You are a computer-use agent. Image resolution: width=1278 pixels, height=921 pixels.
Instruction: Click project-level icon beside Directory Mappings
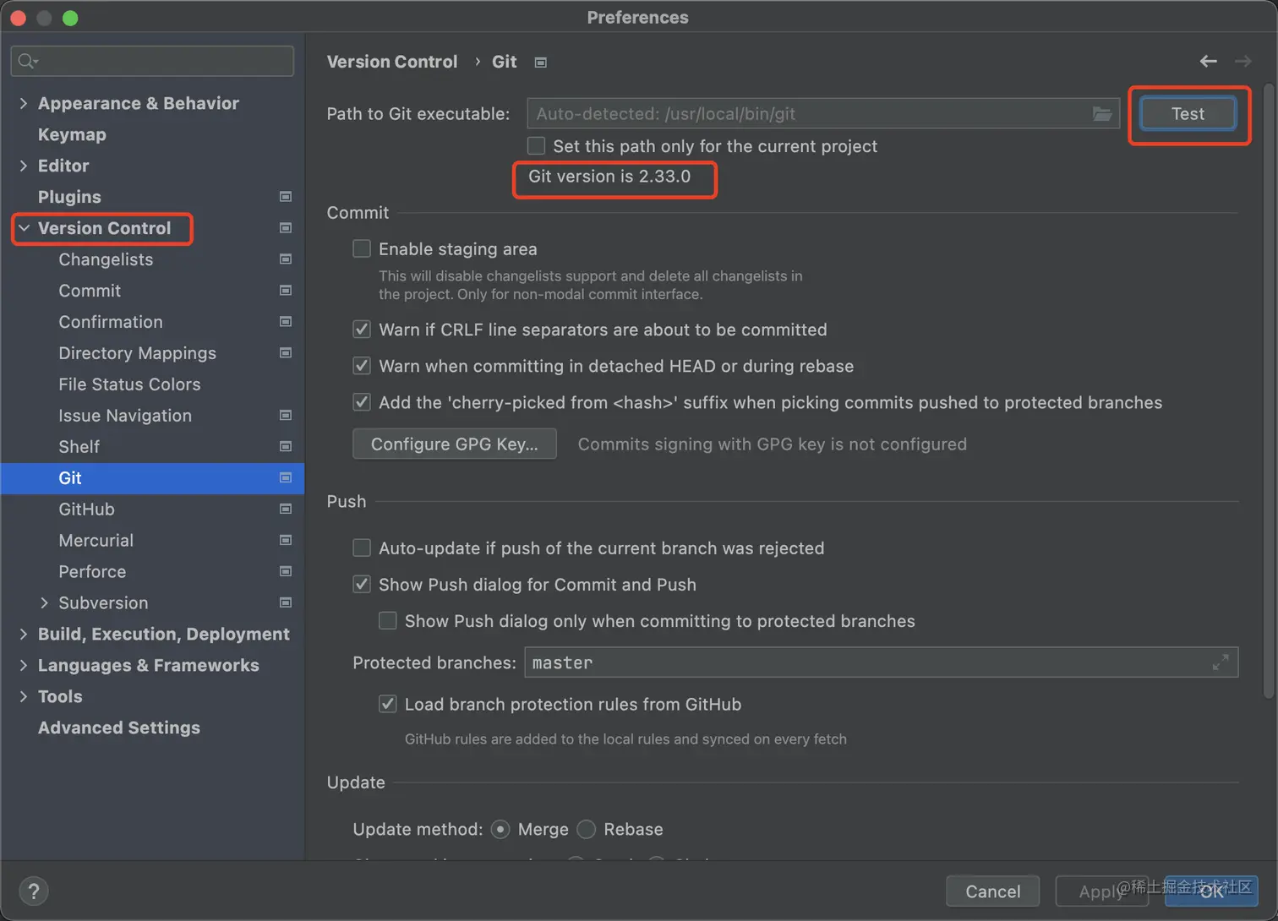286,353
